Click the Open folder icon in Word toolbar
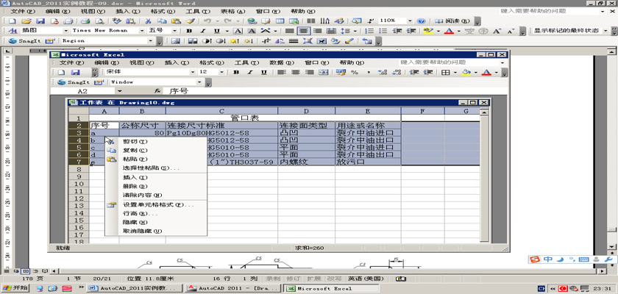Viewport: 618px width, 294px height. 26,21
